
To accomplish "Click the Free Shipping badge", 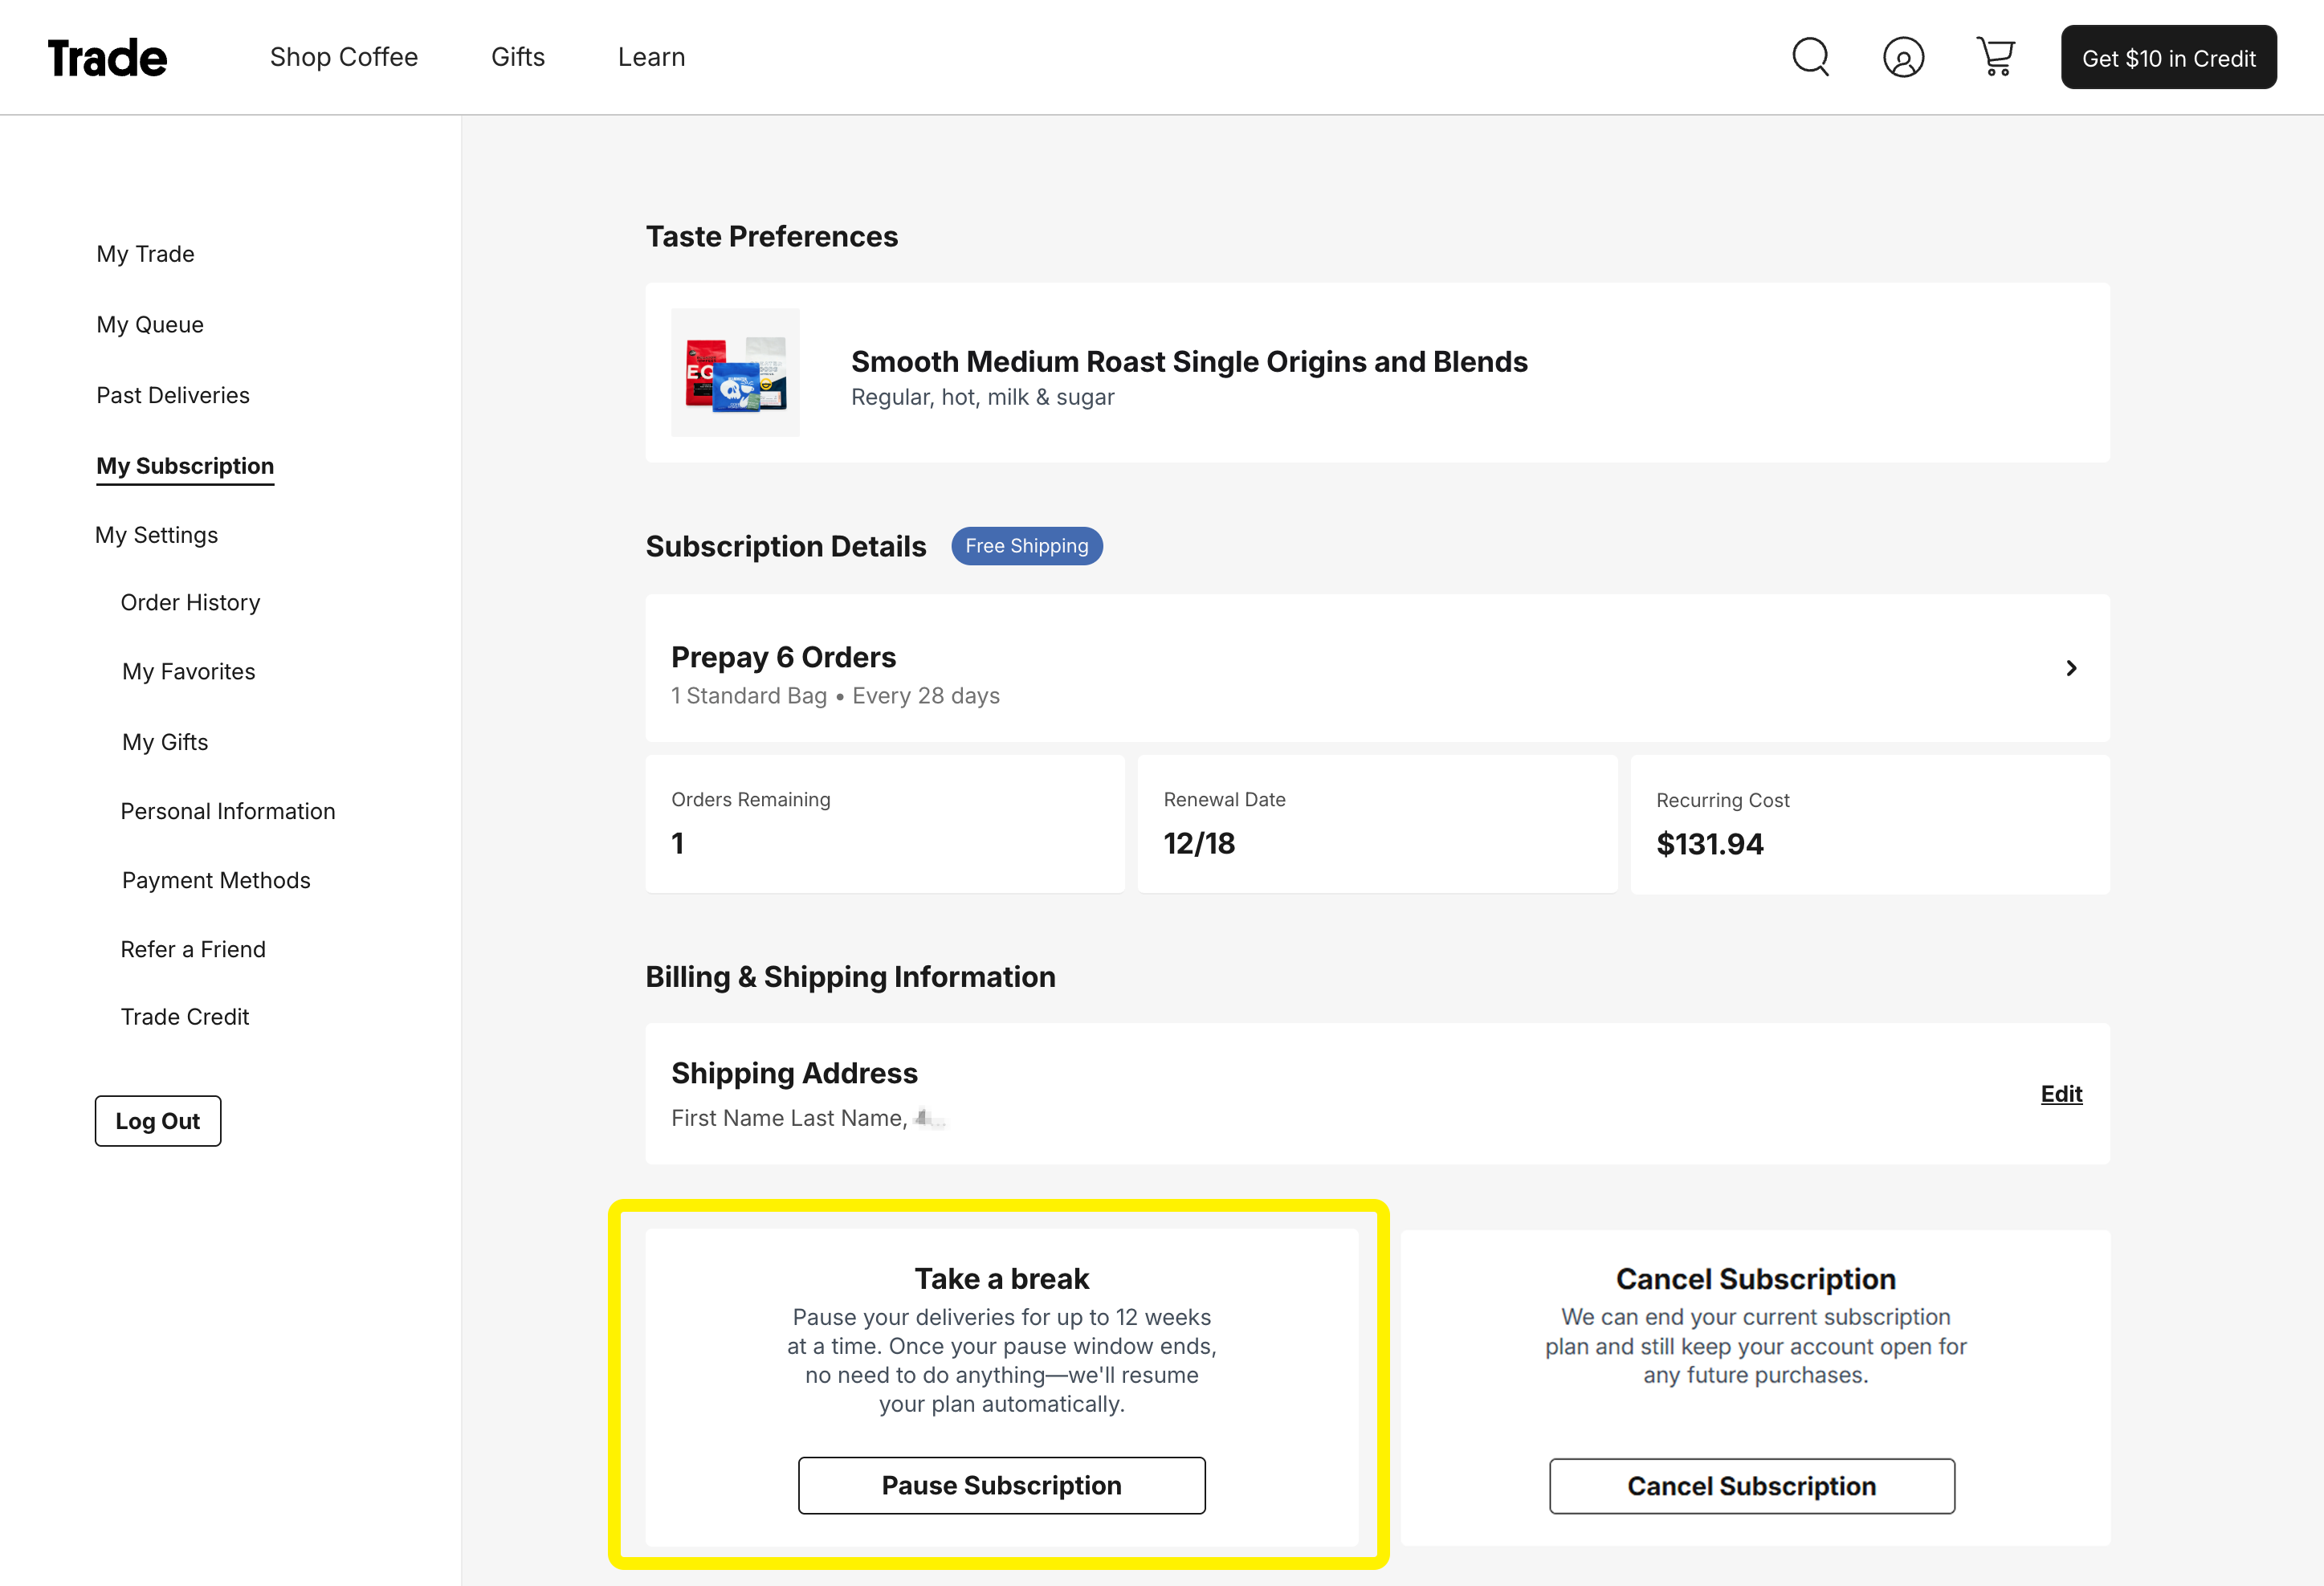I will (x=1026, y=546).
